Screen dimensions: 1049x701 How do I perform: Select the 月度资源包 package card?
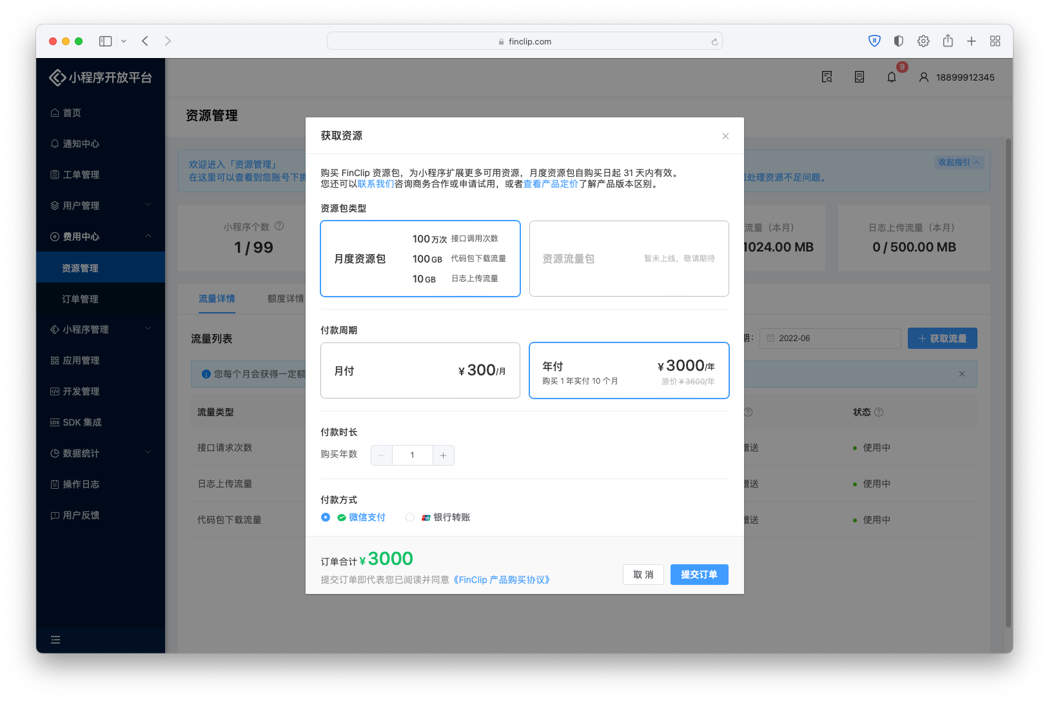pyautogui.click(x=420, y=259)
